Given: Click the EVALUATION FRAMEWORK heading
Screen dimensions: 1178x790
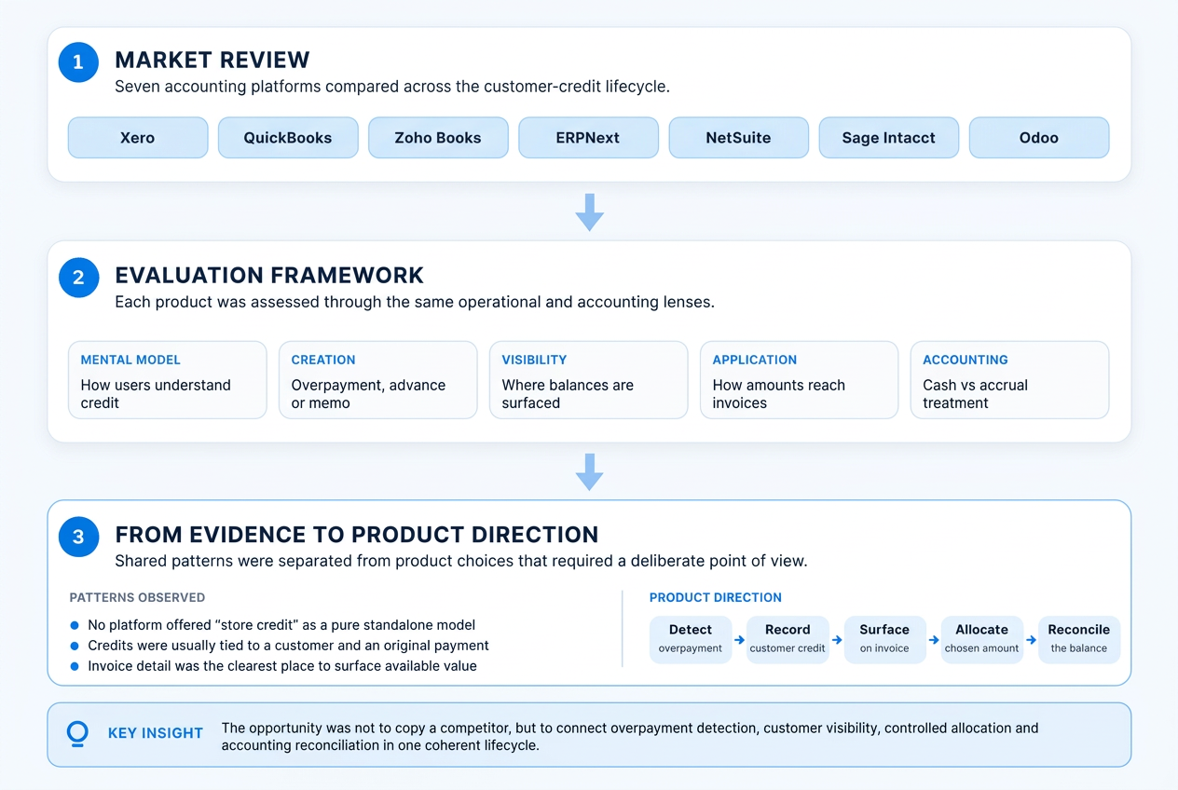Looking at the screenshot, I should click(x=269, y=276).
